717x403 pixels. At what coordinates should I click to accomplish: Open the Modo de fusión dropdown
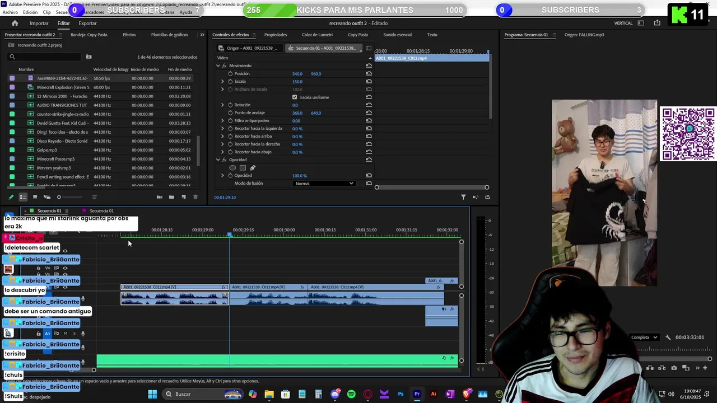[324, 183]
